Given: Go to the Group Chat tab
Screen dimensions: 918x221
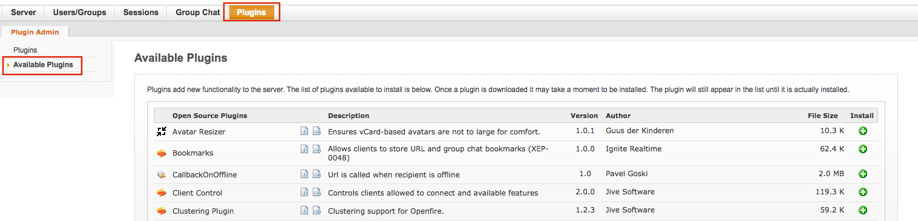Looking at the screenshot, I should (197, 12).
